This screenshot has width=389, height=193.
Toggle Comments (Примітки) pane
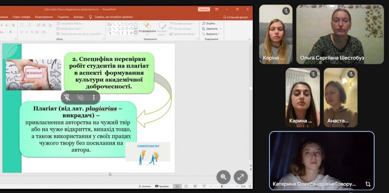pyautogui.click(x=162, y=187)
